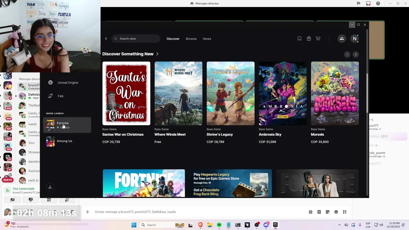Open Epic Games Launcher taskbar icon
Screen dimensions: 409x230
pos(275,225)
